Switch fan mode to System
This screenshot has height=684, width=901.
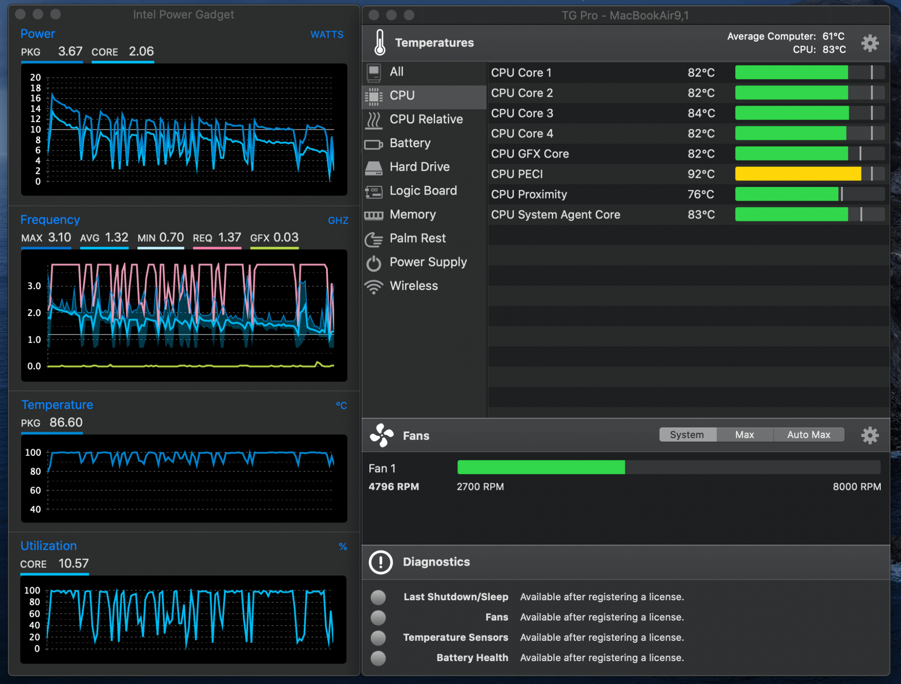pyautogui.click(x=687, y=435)
